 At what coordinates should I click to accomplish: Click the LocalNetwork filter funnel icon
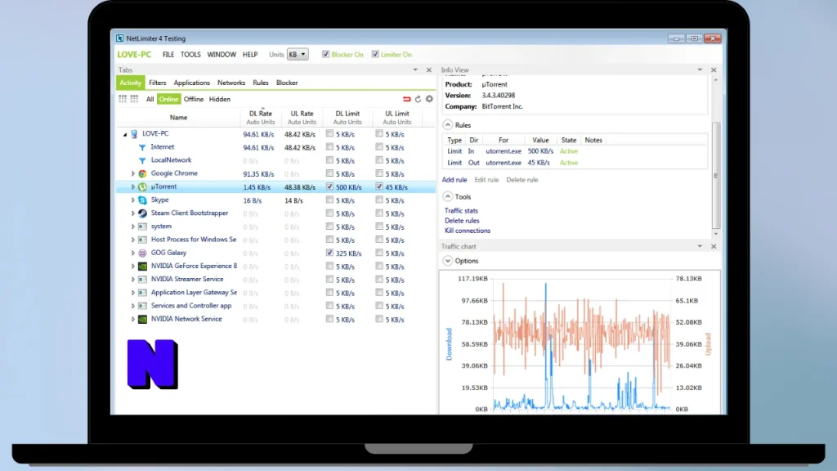[x=142, y=160]
